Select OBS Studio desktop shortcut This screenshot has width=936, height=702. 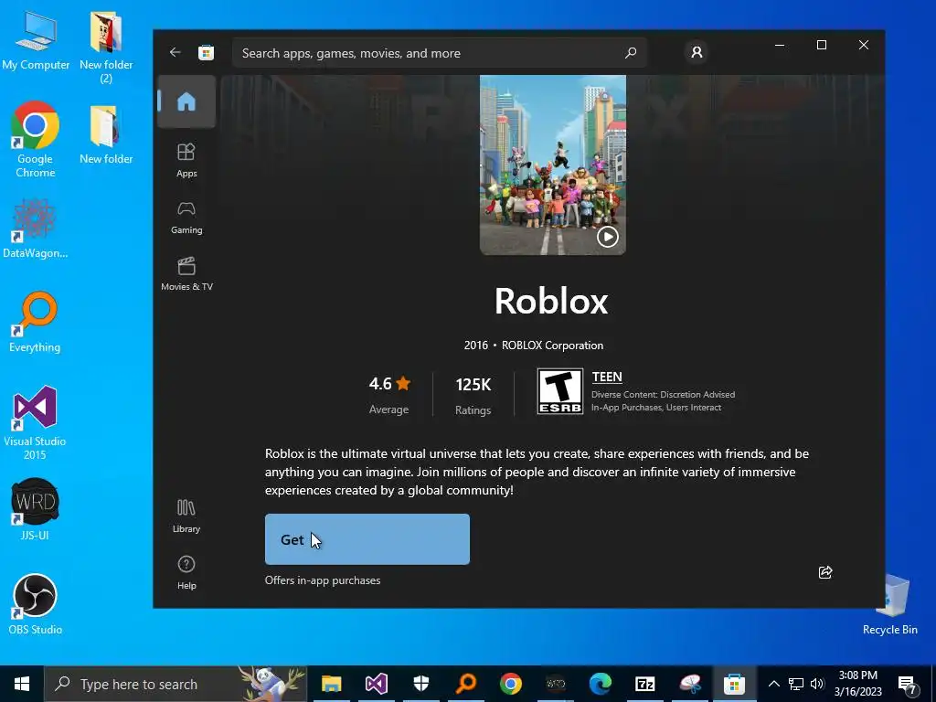click(36, 604)
